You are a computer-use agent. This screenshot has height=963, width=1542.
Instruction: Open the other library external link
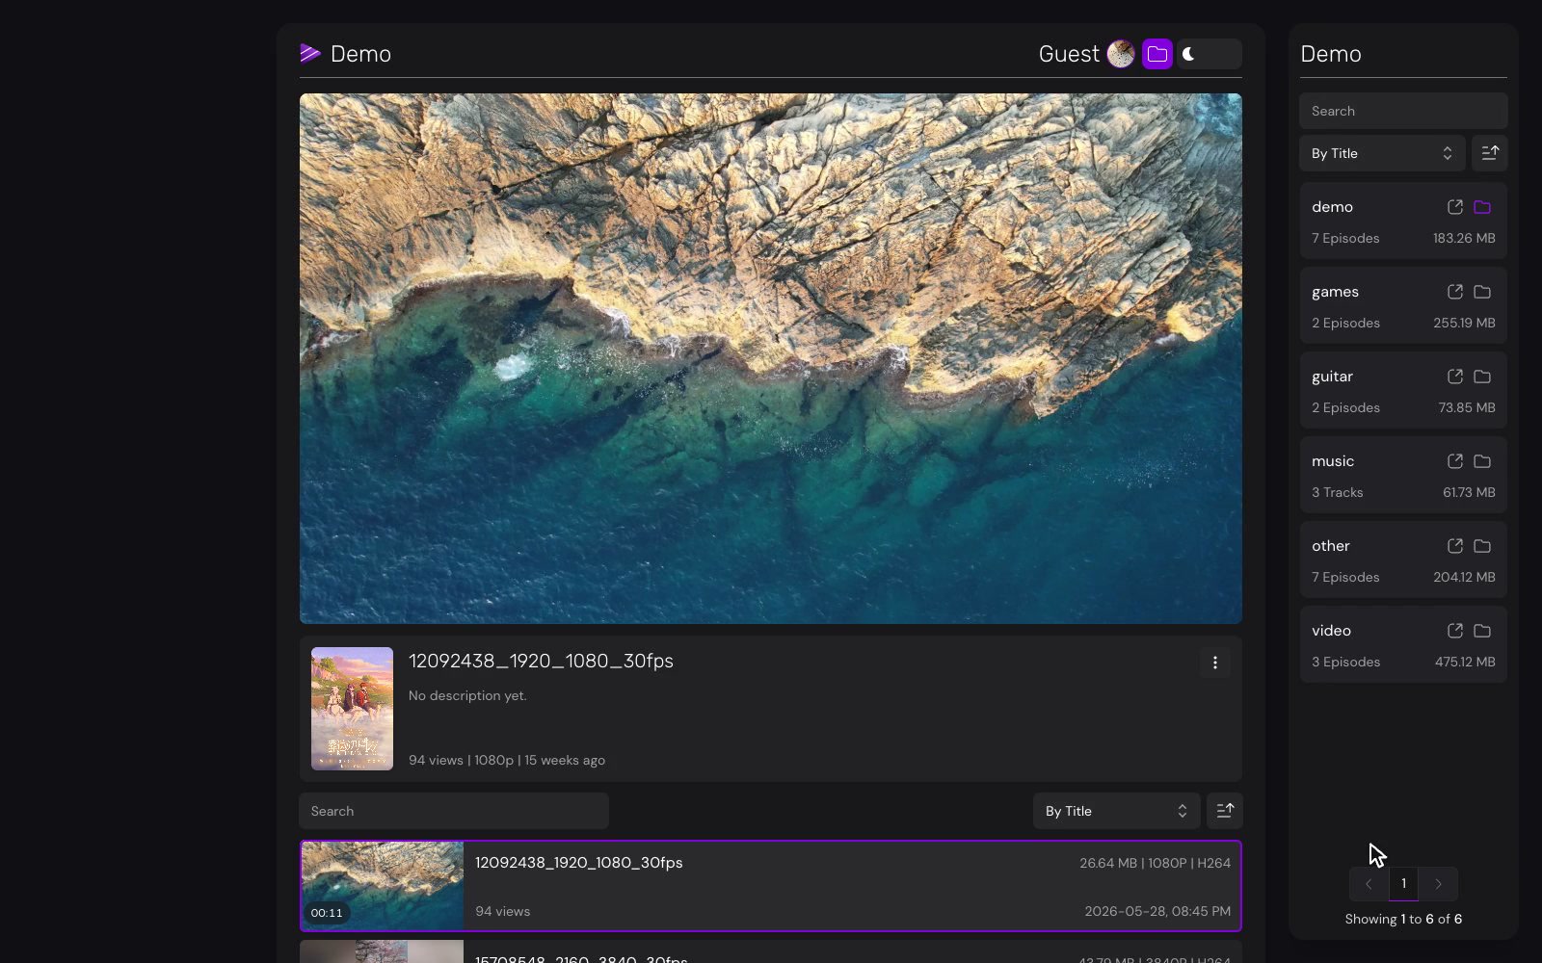pos(1455,546)
